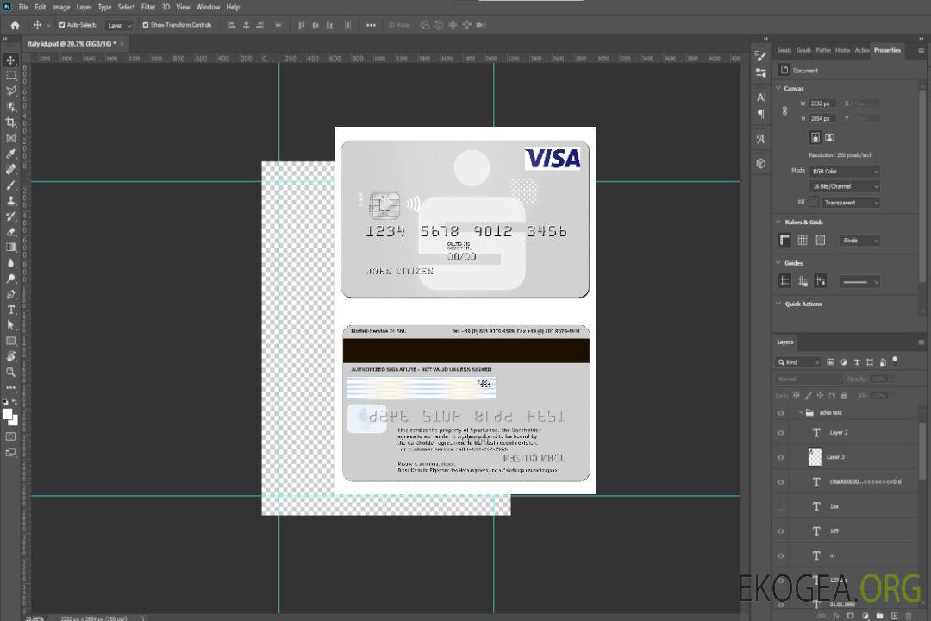
Task: Hide the 'm' text layer
Action: click(x=781, y=556)
